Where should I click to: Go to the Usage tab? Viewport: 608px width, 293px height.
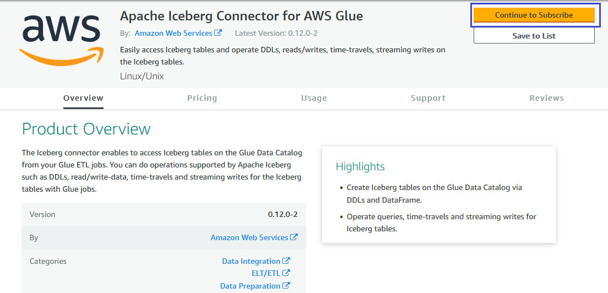click(314, 98)
